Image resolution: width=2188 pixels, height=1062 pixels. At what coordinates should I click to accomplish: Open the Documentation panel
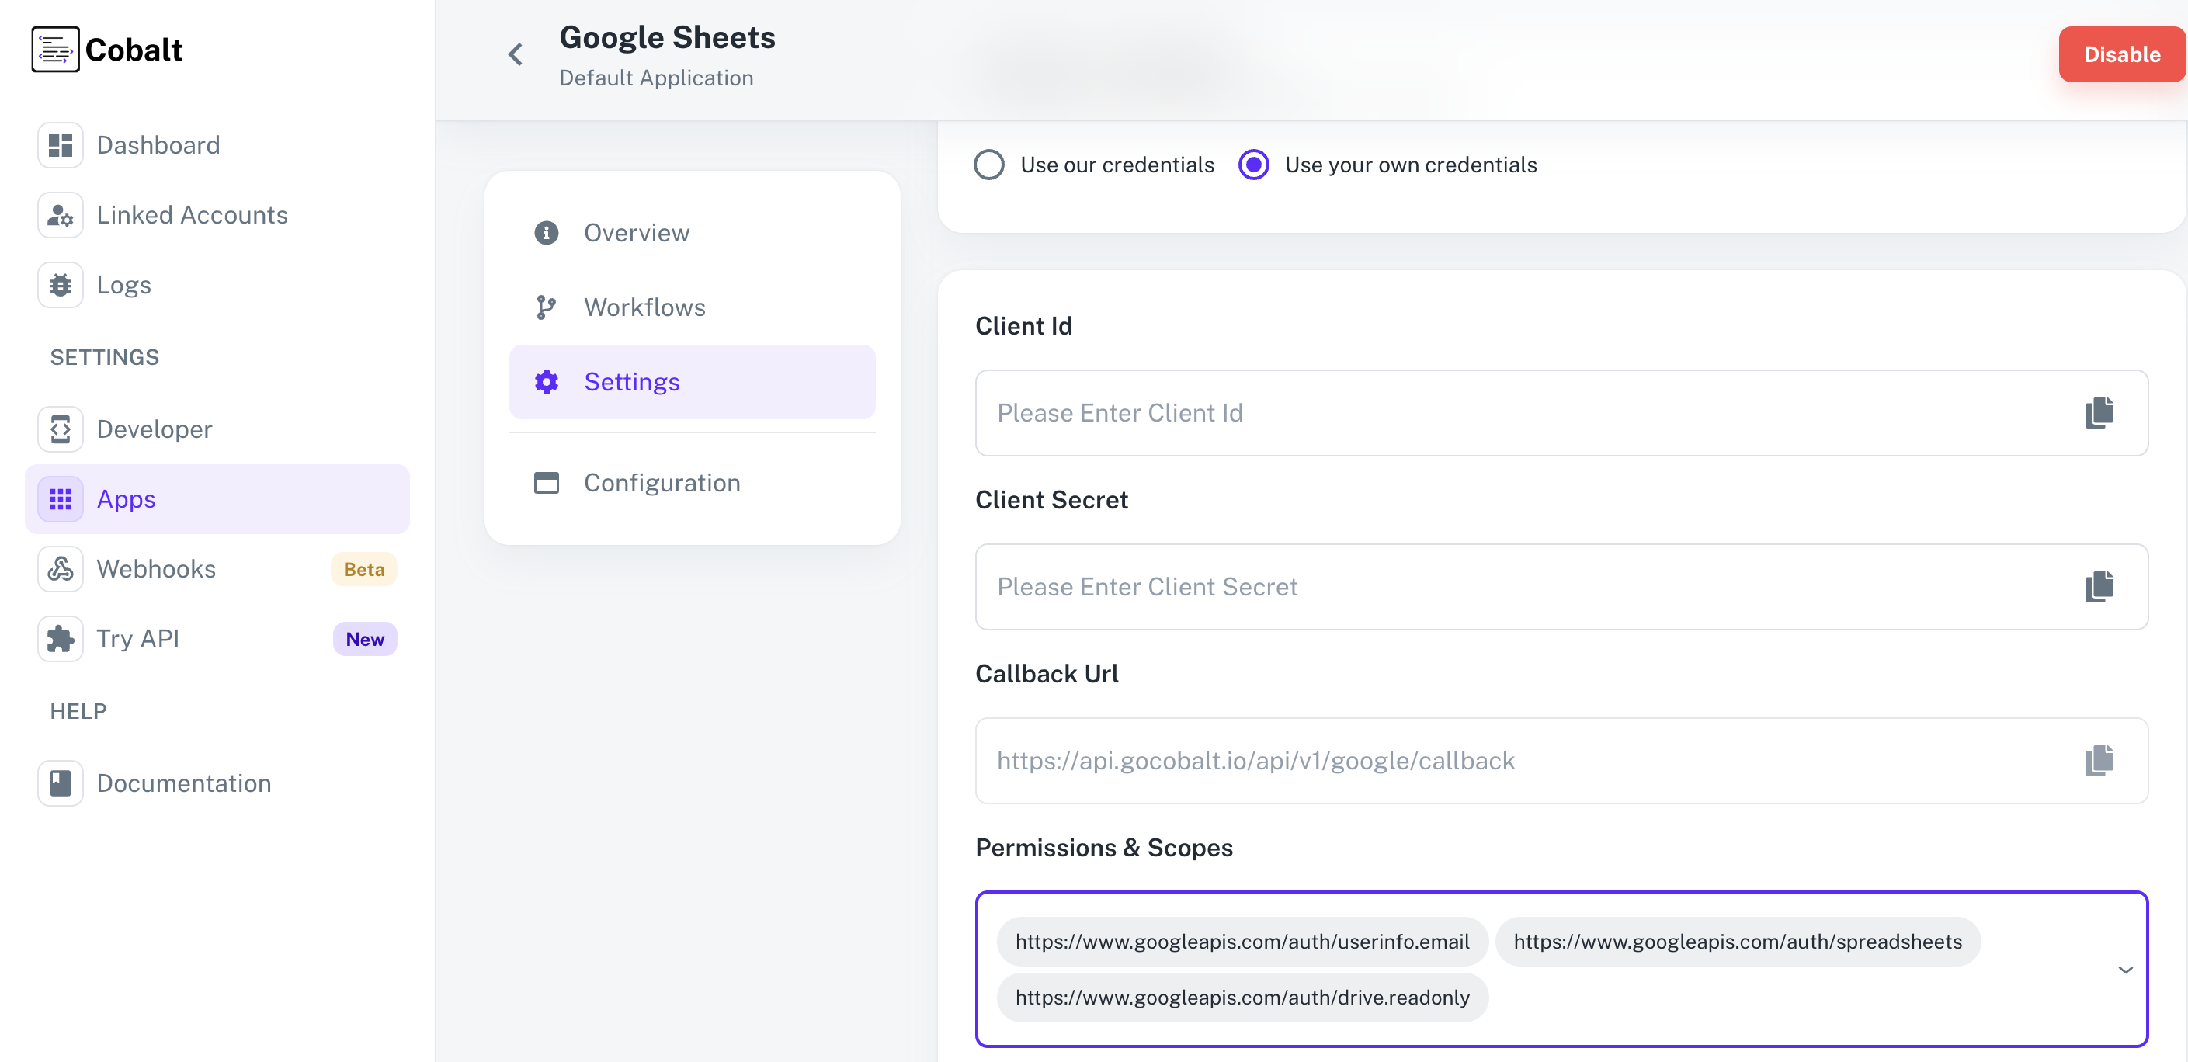click(61, 783)
